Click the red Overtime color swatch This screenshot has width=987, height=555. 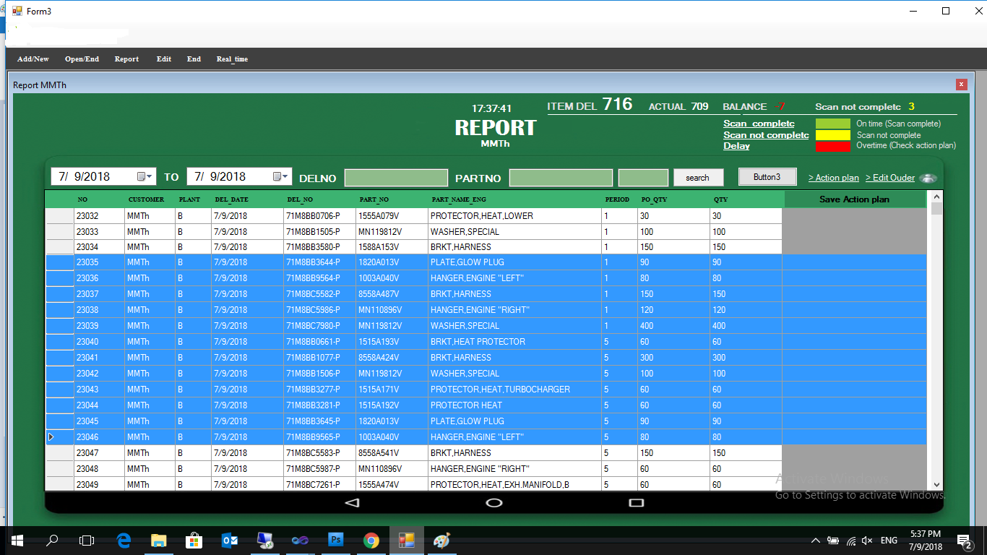point(833,146)
